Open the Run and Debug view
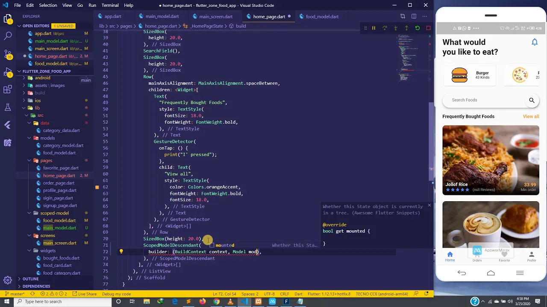 point(8,72)
